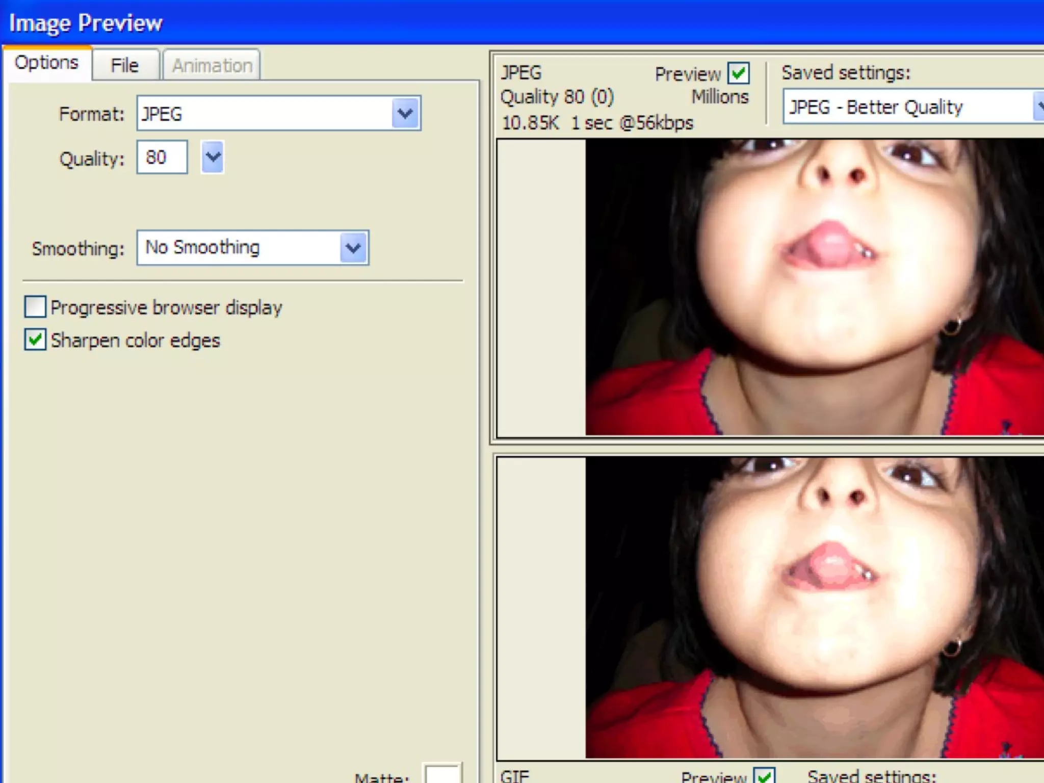Select the top JPEG preview image

(814, 287)
